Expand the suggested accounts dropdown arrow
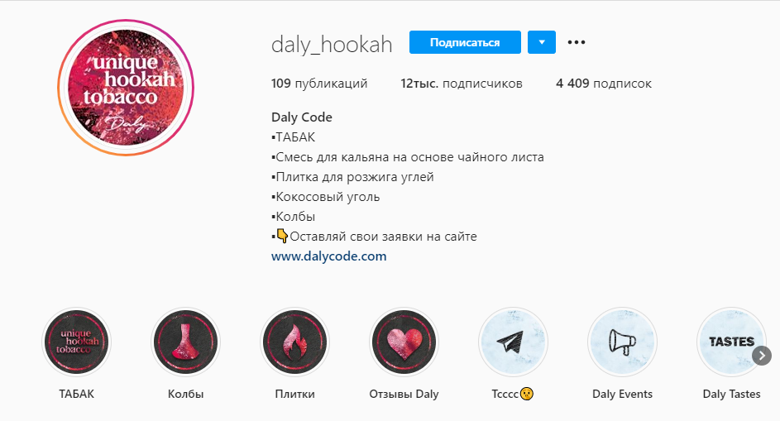 click(x=542, y=42)
